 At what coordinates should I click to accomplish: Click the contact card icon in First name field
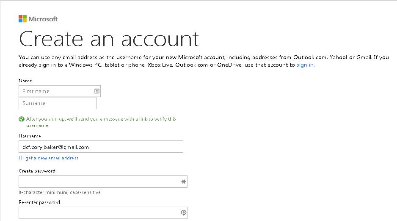click(x=97, y=92)
